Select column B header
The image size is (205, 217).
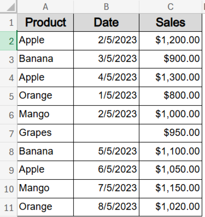(106, 7)
